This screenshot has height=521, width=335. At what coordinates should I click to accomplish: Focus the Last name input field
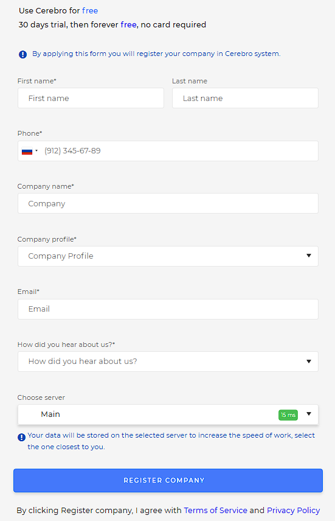point(245,98)
